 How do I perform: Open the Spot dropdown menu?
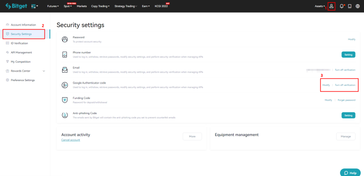click(68, 6)
